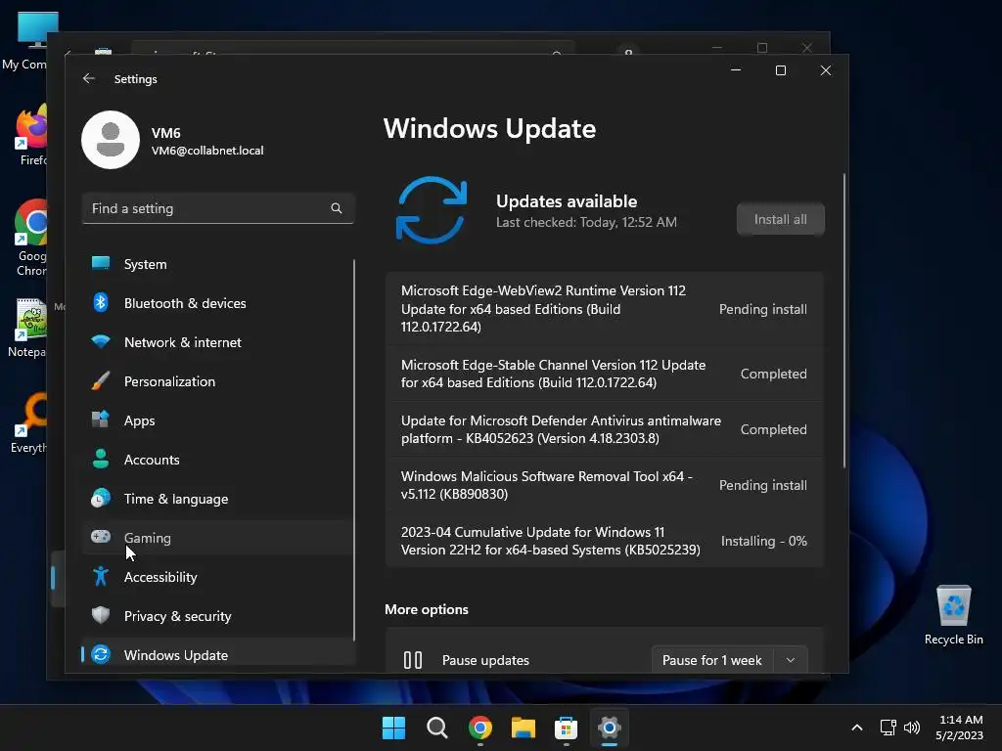Click the System monitor icon
Viewport: 1002px width, 751px height.
(101, 263)
